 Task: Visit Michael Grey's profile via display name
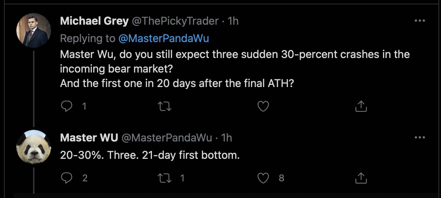(x=94, y=21)
